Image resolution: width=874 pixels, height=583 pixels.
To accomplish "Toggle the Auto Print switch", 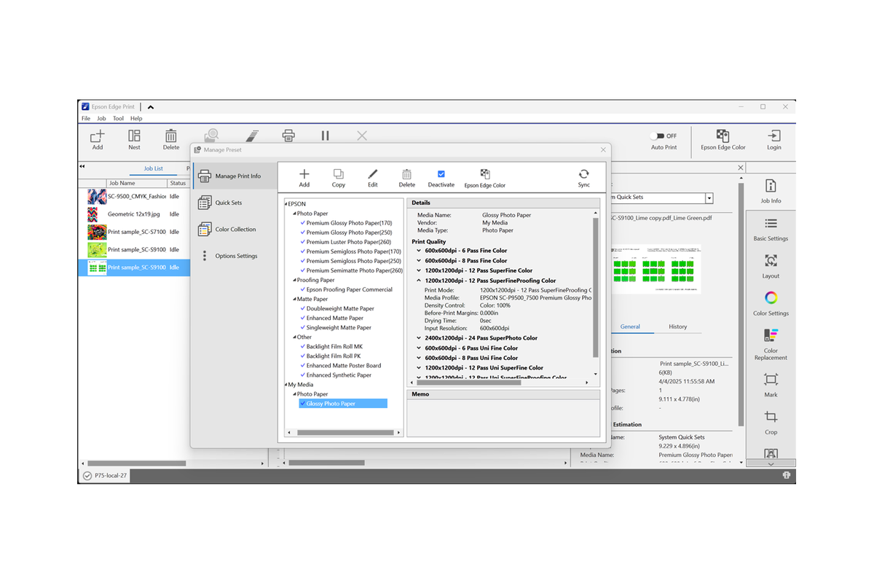I will 658,136.
